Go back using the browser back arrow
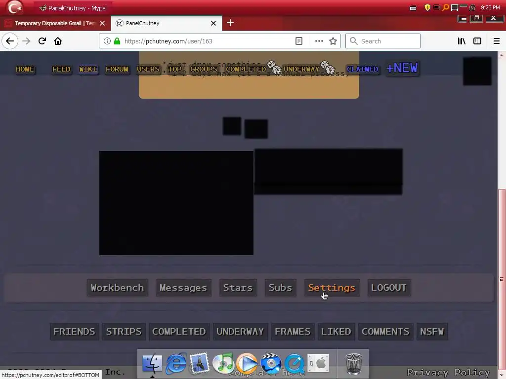 (10, 41)
